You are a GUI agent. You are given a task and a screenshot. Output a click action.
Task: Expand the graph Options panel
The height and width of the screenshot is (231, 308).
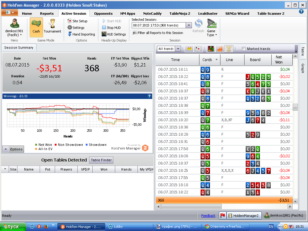(x=13, y=149)
